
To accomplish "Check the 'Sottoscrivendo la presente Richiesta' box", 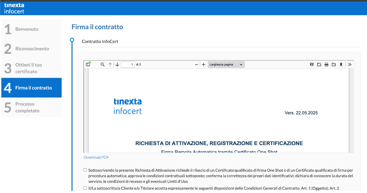I will (x=85, y=170).
